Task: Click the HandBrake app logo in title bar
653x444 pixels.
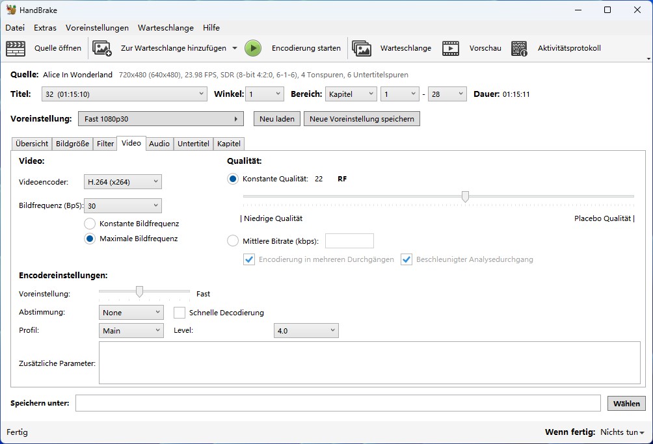Action: (x=11, y=10)
